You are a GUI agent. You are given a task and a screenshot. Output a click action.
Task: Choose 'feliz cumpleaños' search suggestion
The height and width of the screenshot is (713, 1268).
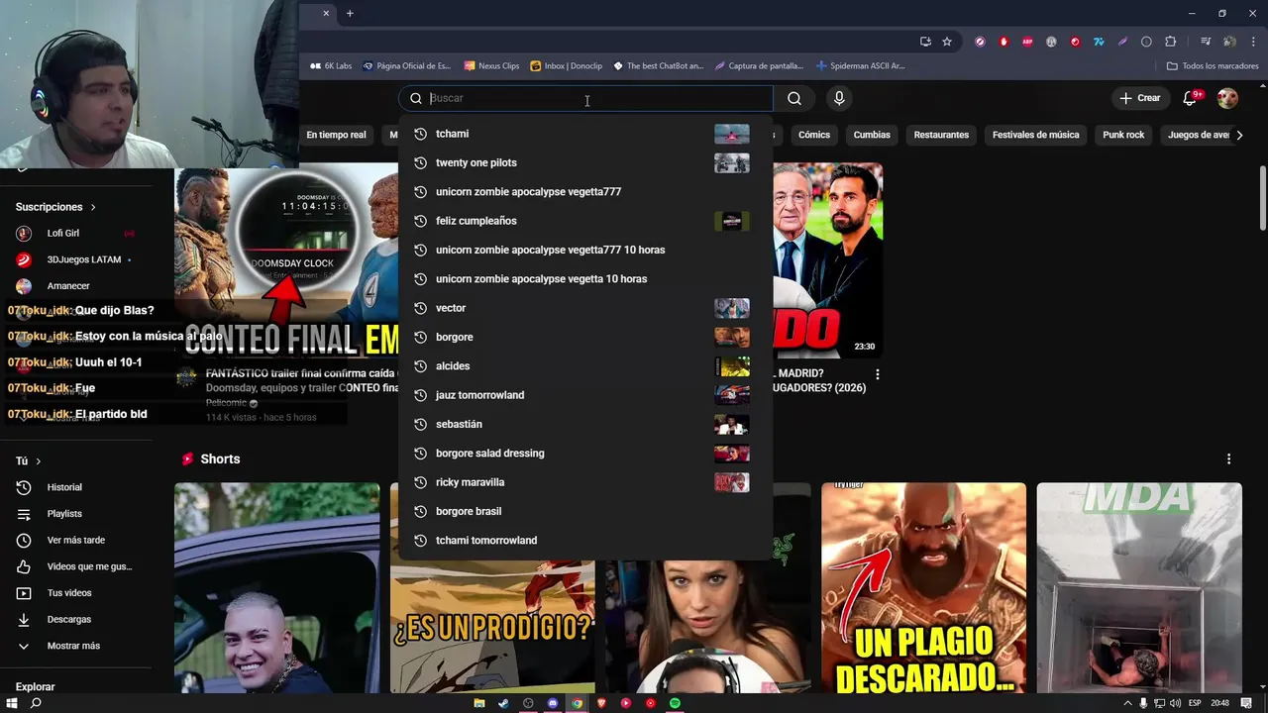coord(585,221)
